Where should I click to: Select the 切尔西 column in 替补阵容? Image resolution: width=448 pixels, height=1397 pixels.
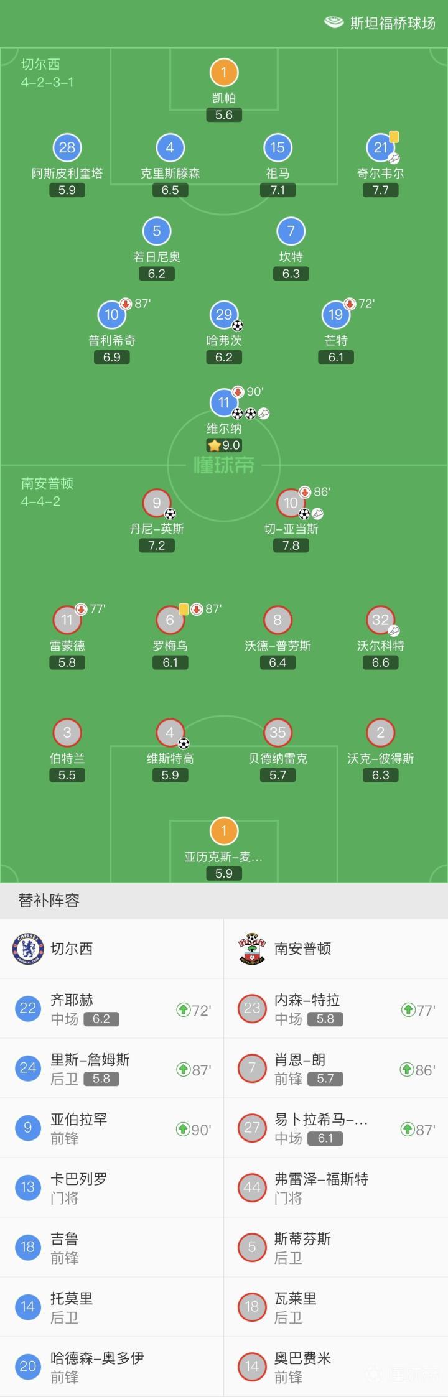tap(70, 949)
